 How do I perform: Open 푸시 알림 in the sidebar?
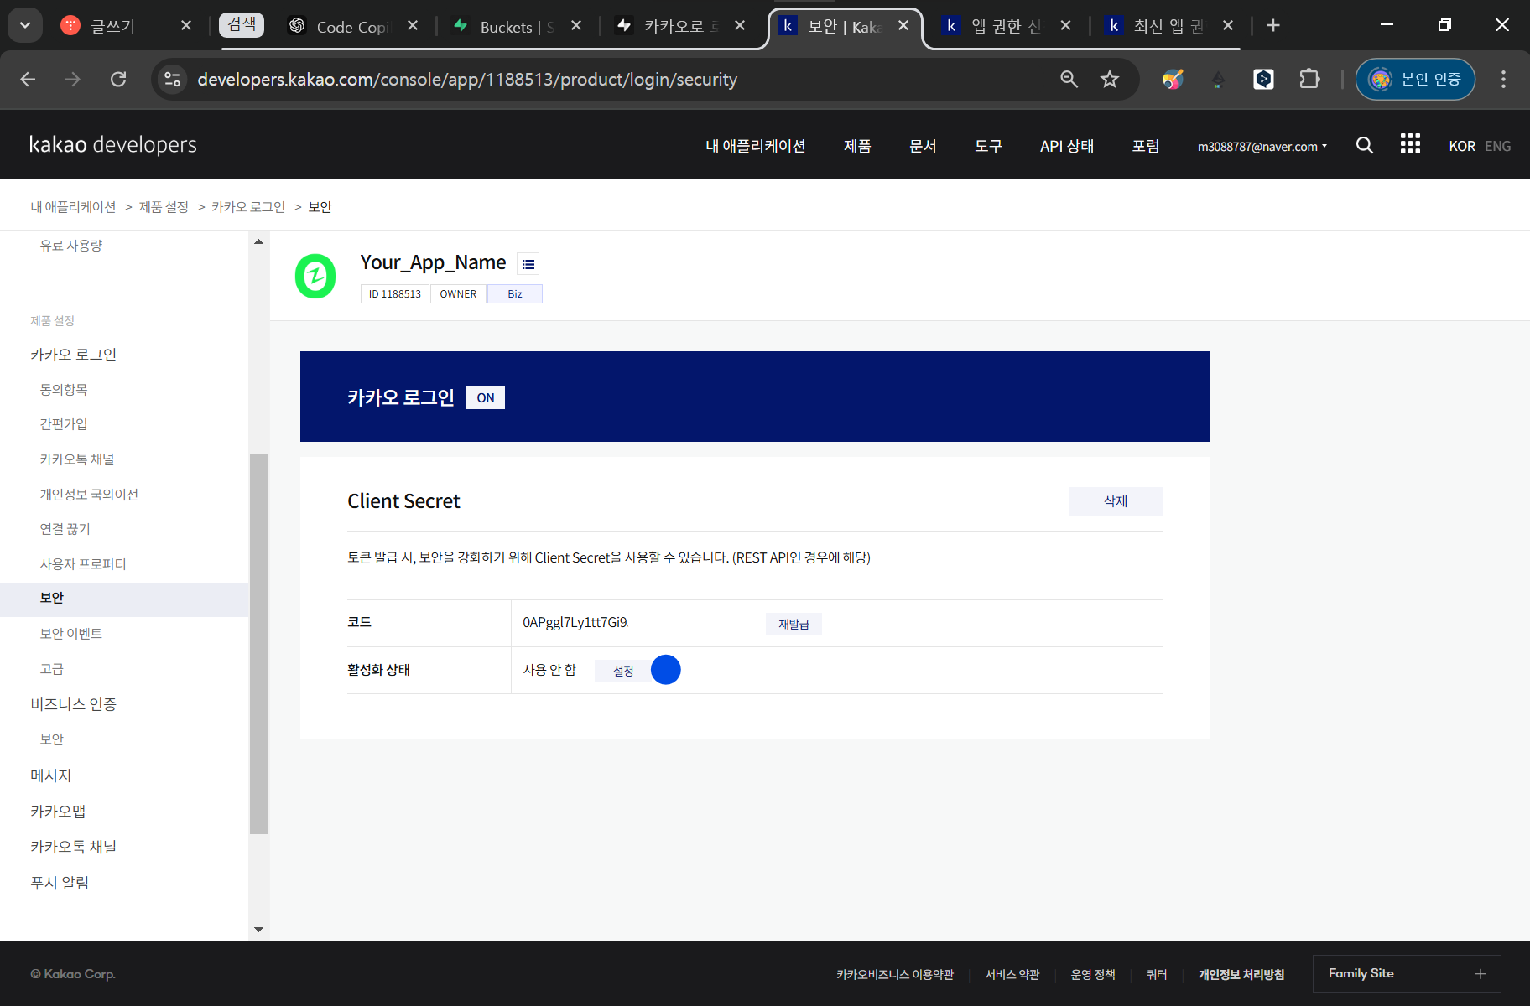[60, 883]
